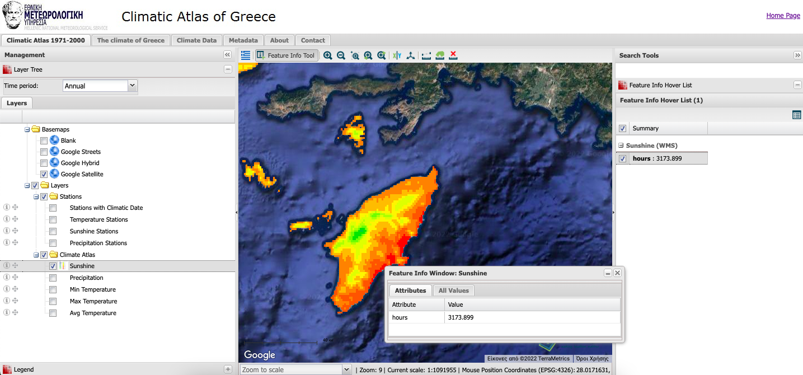Click the Greek flag language icon
The image size is (803, 375).
246,55
